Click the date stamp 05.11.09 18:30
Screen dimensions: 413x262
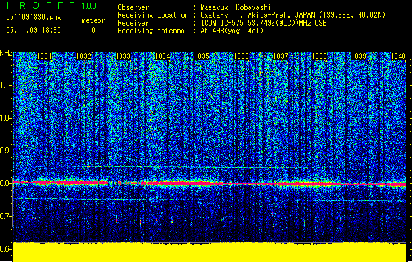click(33, 30)
